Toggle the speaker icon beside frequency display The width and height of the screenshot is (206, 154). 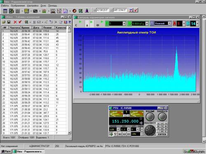[141, 123]
